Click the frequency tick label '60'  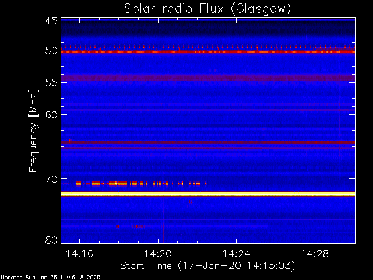click(51, 115)
